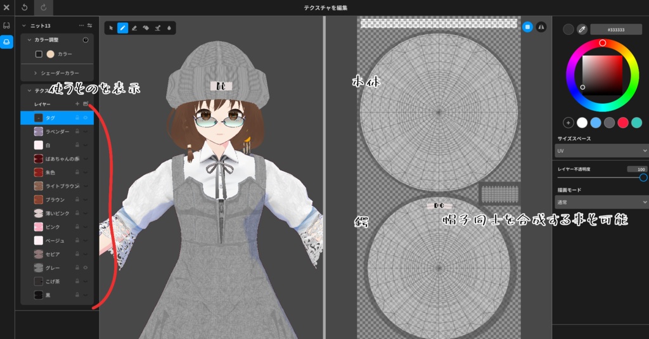Collapse the カラー調整 section
This screenshot has width=649, height=339.
tap(29, 40)
